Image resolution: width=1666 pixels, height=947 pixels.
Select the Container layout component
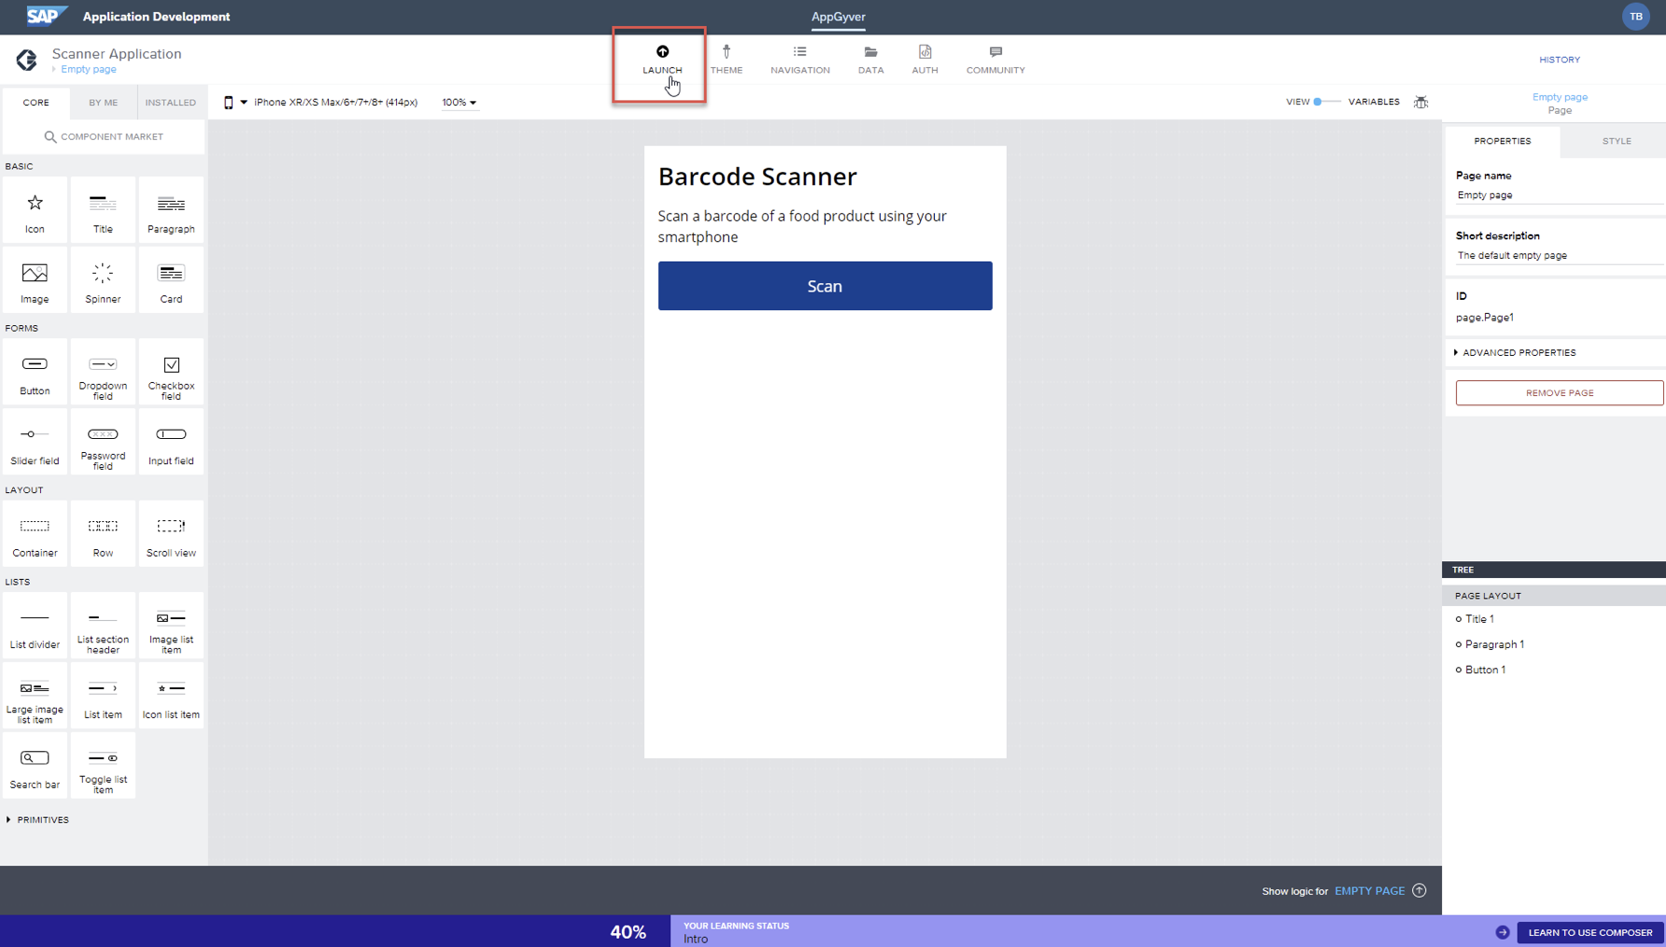coord(35,534)
